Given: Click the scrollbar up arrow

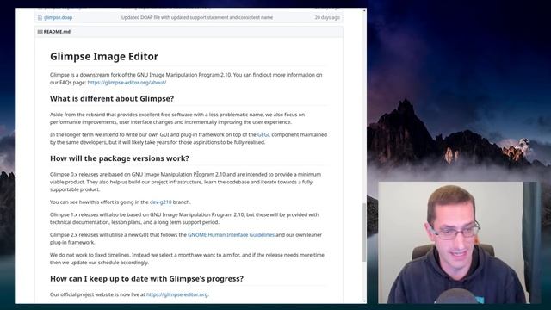Looking at the screenshot, I should (x=364, y=10).
